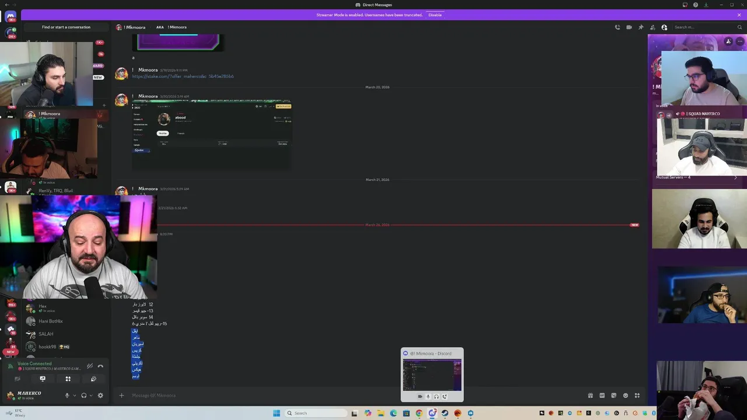The height and width of the screenshot is (420, 747).
Task: Click the NEW unread message marker
Action: pos(634,225)
